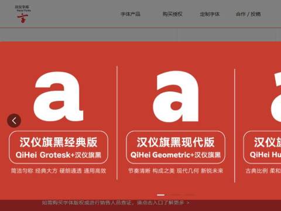Click the text 简洁匀称 经典大方 硬朗通透 通用高效
This screenshot has height=211, width=281.
[x=59, y=171]
